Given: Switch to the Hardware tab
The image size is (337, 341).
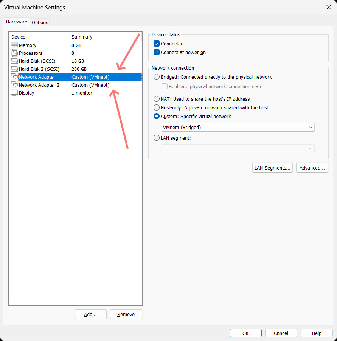Looking at the screenshot, I should [17, 22].
